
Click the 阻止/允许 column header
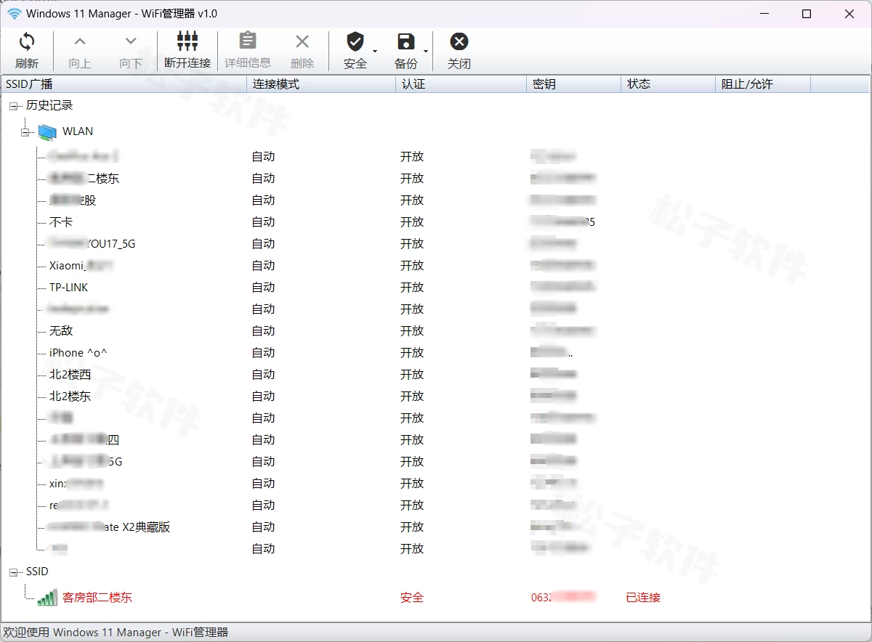(763, 84)
